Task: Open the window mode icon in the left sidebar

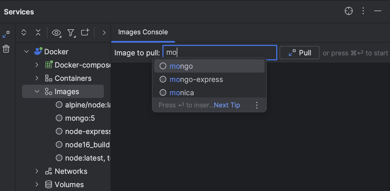Action: point(6,34)
